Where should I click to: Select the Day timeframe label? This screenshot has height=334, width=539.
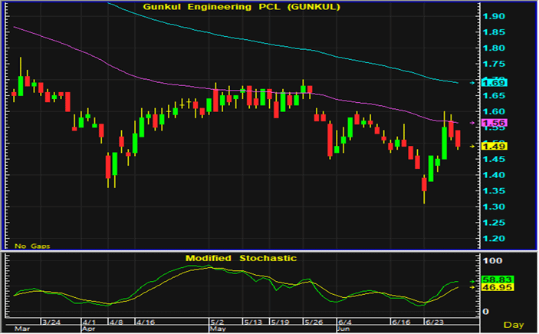[514, 325]
